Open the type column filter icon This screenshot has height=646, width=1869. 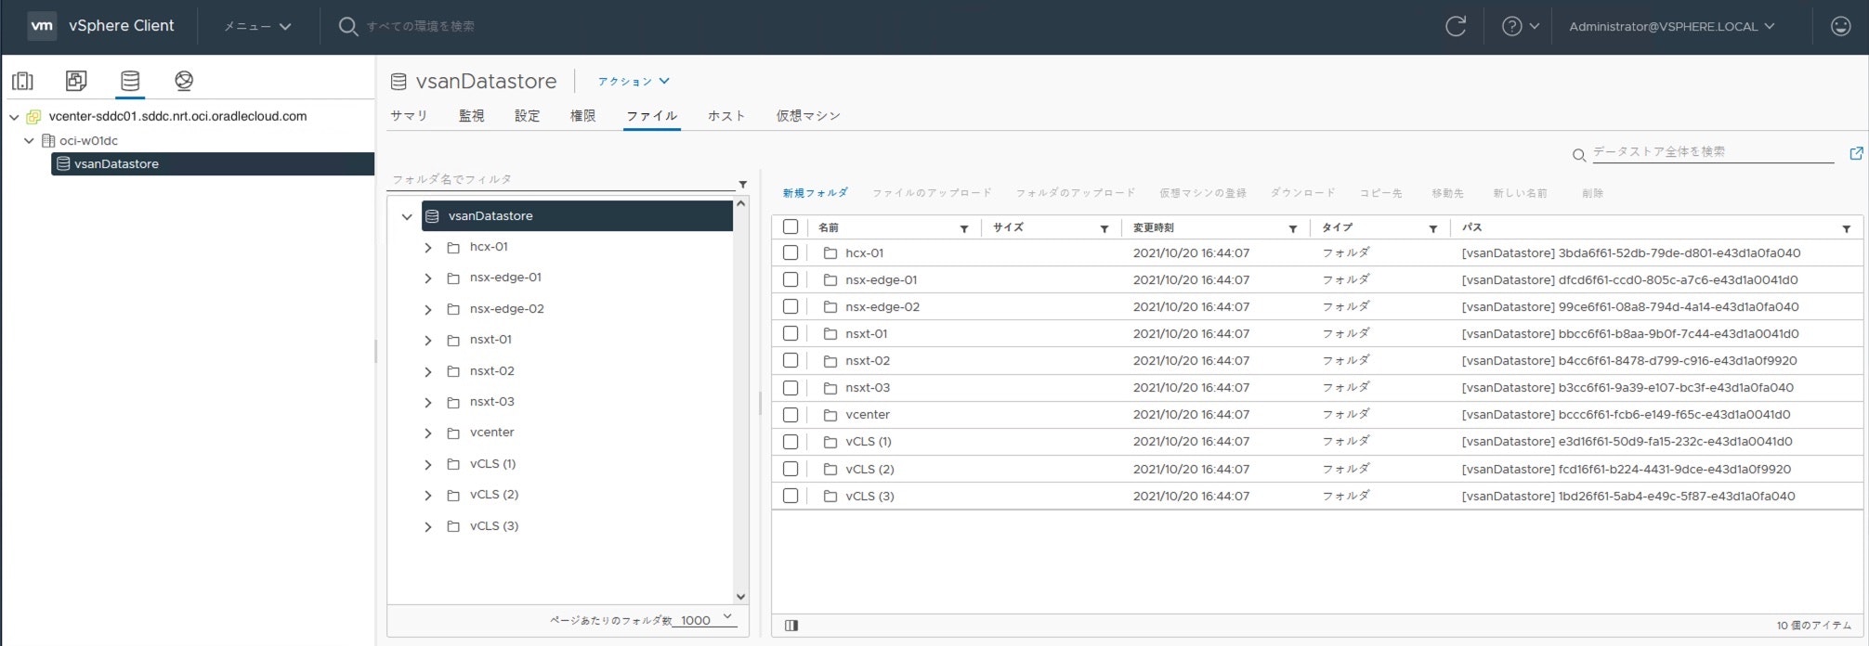coord(1433,228)
